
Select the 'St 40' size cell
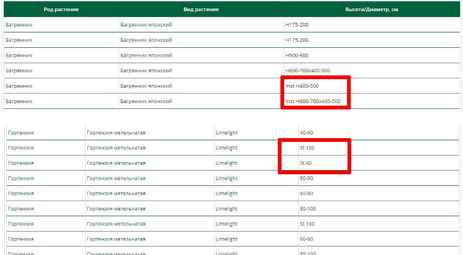(305, 163)
